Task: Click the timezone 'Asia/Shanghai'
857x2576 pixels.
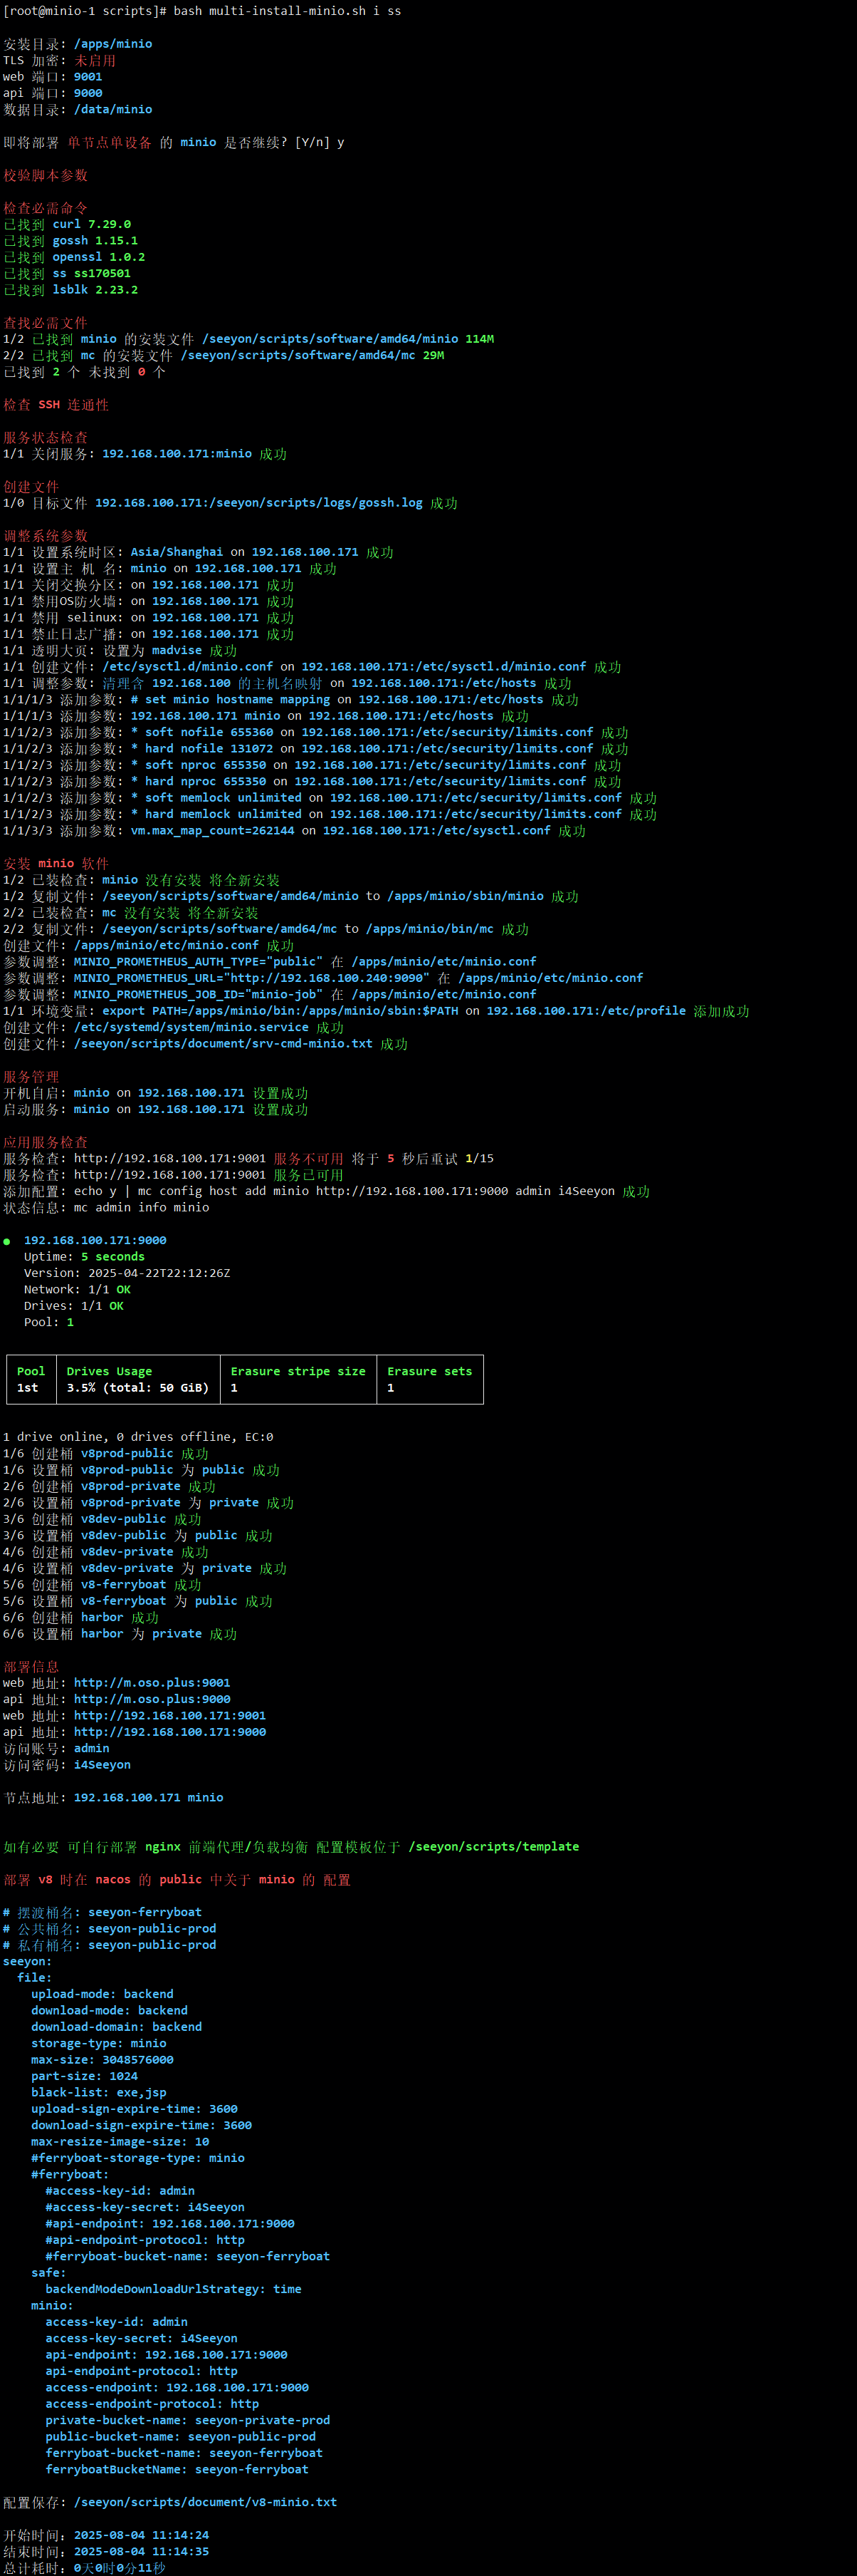Action: click(177, 552)
